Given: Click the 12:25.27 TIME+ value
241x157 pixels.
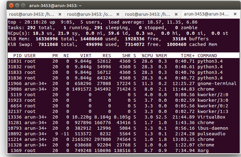Looking at the screenshot, I should [x=184, y=83].
